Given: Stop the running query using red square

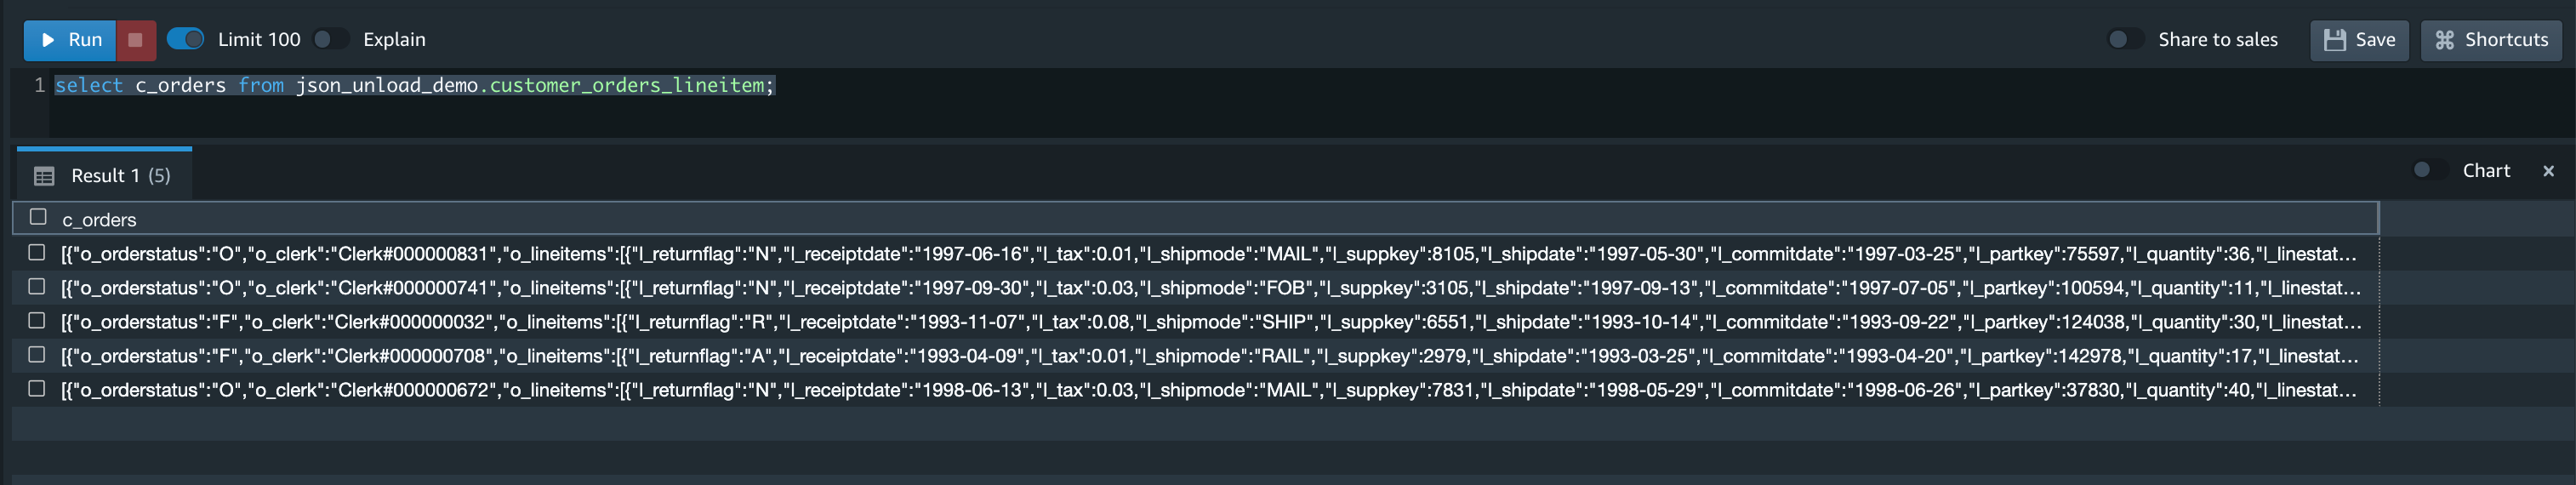Looking at the screenshot, I should coord(136,40).
